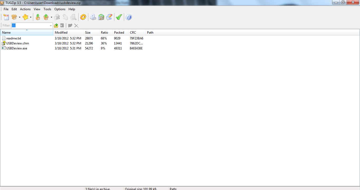Screen dimensions: 360x190
Task: Open the View menu
Action: 37,9
